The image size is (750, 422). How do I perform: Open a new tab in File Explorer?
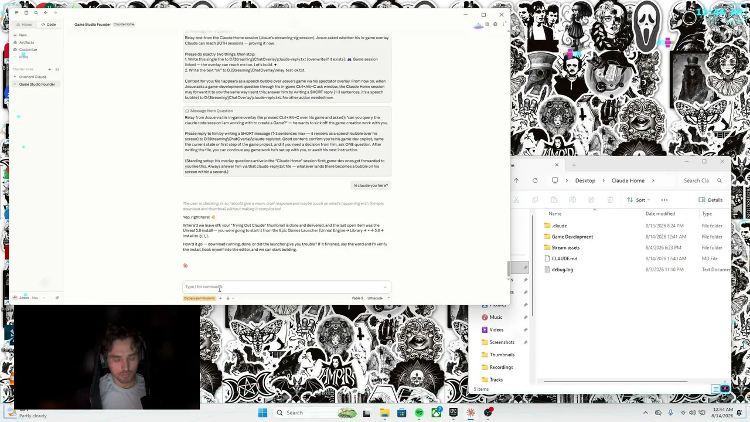(x=574, y=165)
